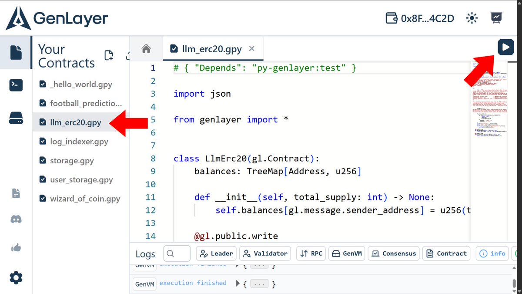Open the football_predictio... contract
The image size is (522, 294).
coord(80,103)
